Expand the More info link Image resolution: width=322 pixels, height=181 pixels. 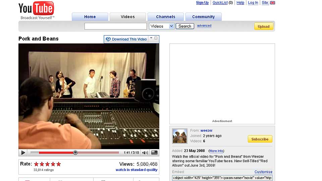pos(216,151)
